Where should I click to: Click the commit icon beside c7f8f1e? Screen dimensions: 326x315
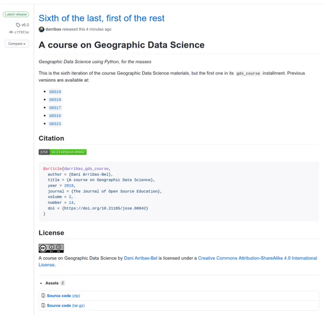pyautogui.click(x=11, y=32)
